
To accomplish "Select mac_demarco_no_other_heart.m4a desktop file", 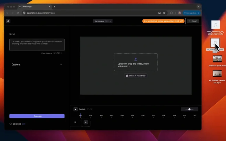I will coord(215,28).
